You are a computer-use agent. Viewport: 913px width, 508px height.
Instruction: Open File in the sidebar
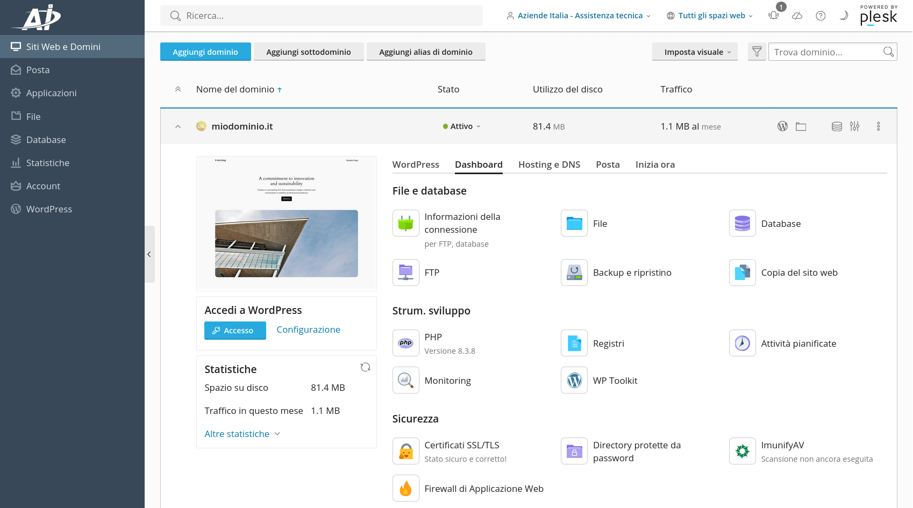pyautogui.click(x=72, y=116)
